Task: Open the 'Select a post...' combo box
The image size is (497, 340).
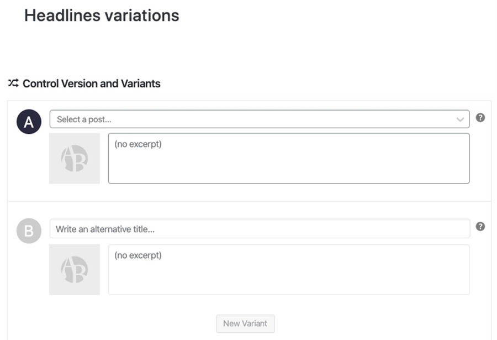Action: (260, 119)
